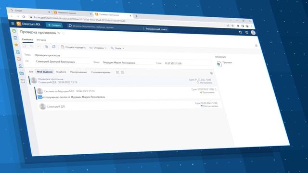Open the person sidebar icon

pyautogui.click(x=20, y=66)
